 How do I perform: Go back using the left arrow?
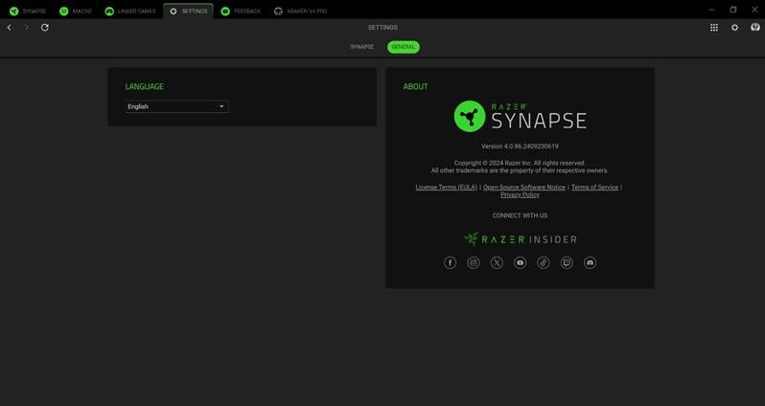[10, 28]
